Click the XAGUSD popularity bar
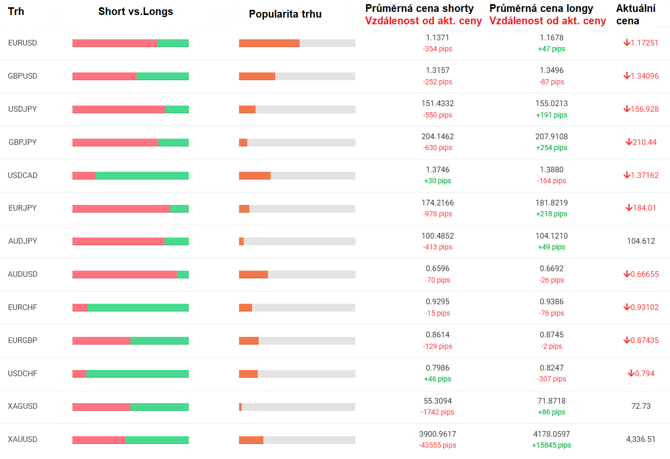This screenshot has width=670, height=459. click(x=297, y=407)
